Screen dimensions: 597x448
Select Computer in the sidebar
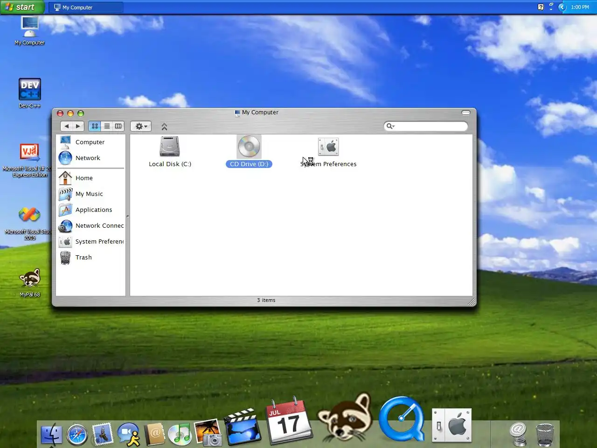pyautogui.click(x=91, y=142)
